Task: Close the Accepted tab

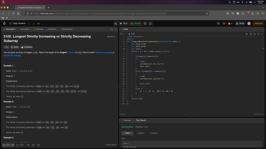Action: [30, 29]
